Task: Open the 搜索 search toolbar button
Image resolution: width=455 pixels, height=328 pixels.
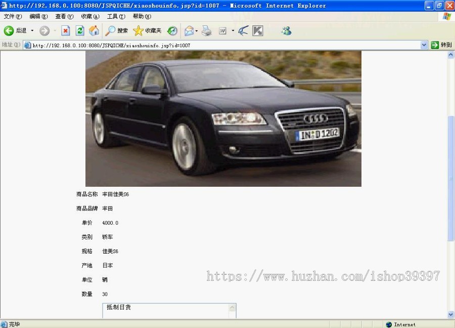Action: pos(116,30)
